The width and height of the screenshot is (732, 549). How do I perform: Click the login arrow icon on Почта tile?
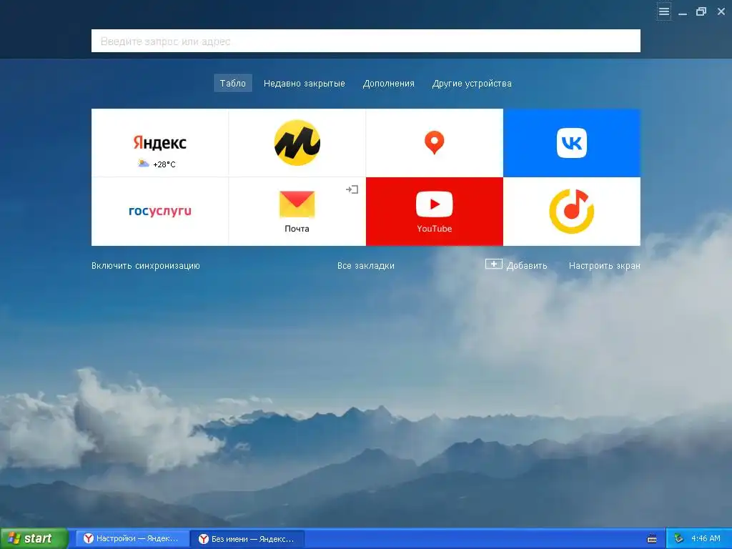[352, 189]
